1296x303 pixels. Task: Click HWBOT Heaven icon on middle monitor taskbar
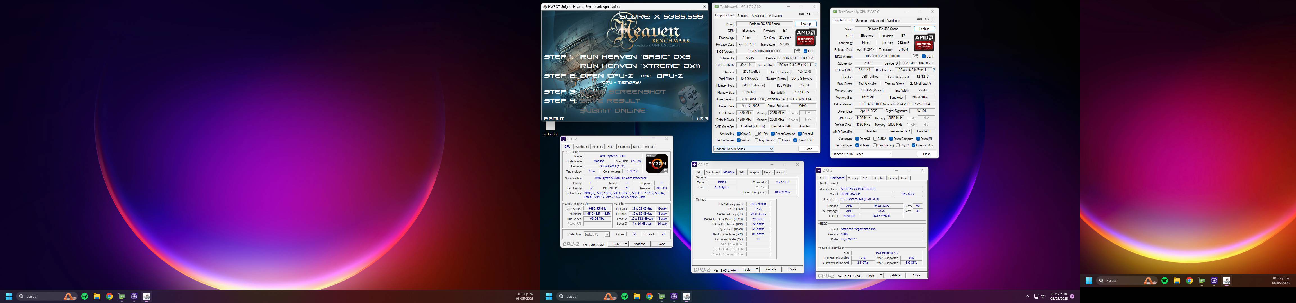tap(686, 297)
